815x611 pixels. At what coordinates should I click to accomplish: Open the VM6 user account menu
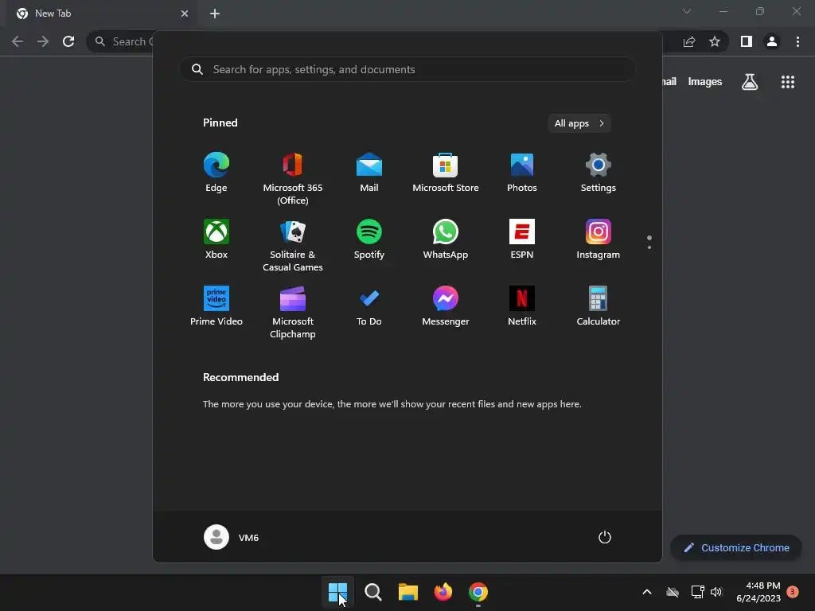click(232, 537)
